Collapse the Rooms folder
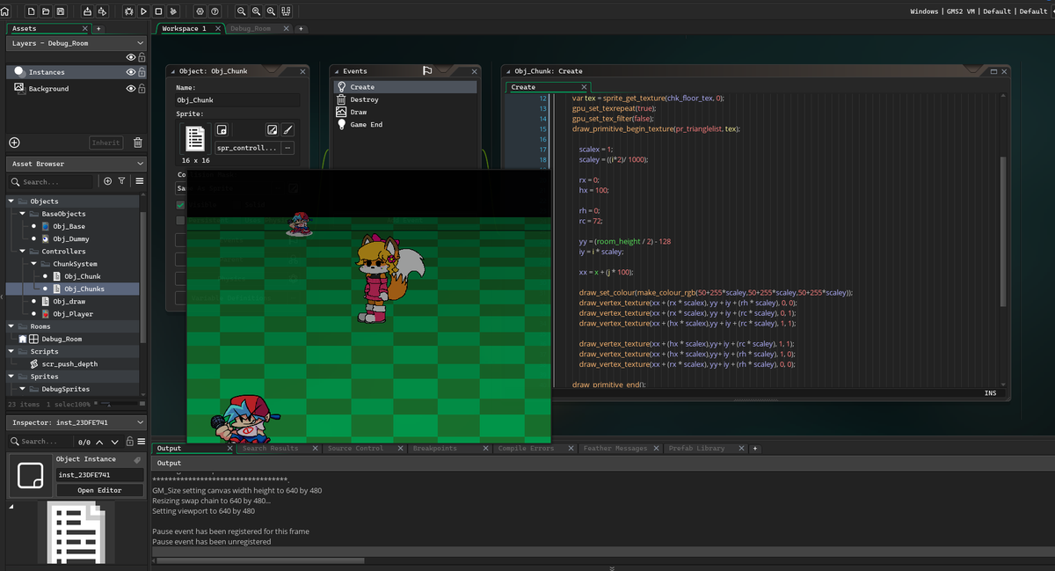 pyautogui.click(x=11, y=326)
